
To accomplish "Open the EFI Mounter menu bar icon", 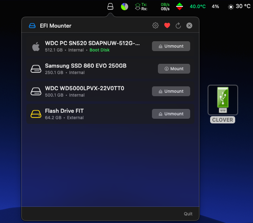I will [110, 6].
